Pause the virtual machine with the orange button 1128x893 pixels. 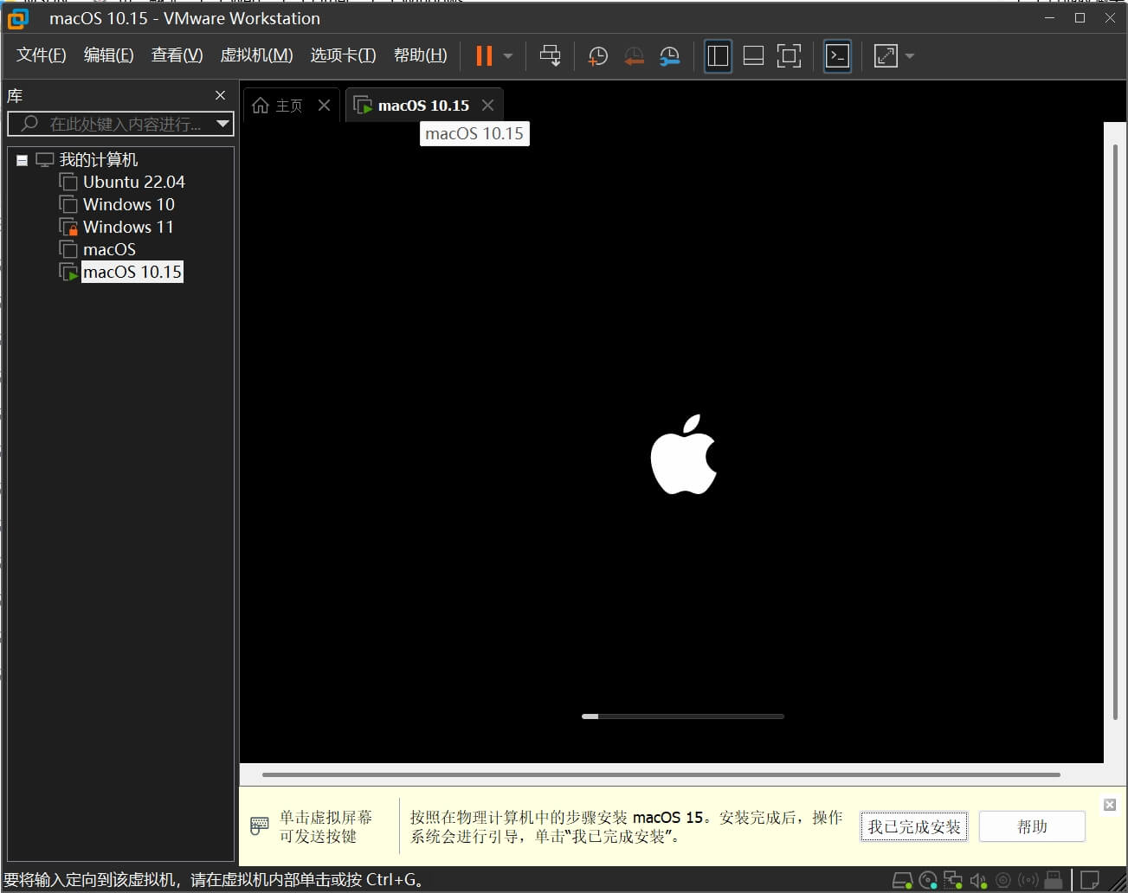point(484,55)
